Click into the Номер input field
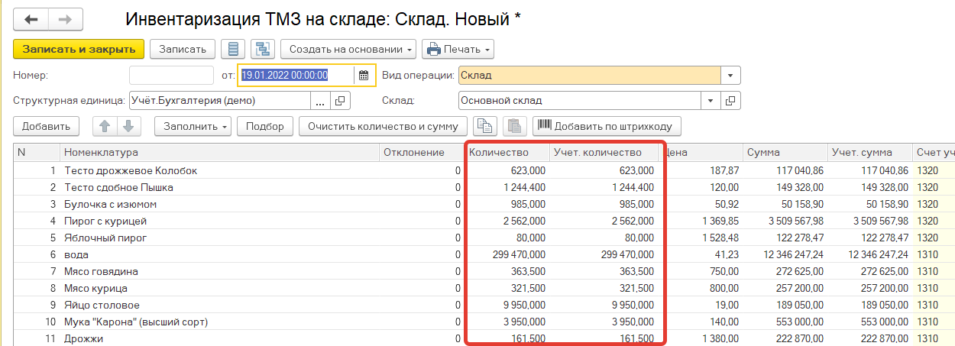 click(x=171, y=75)
